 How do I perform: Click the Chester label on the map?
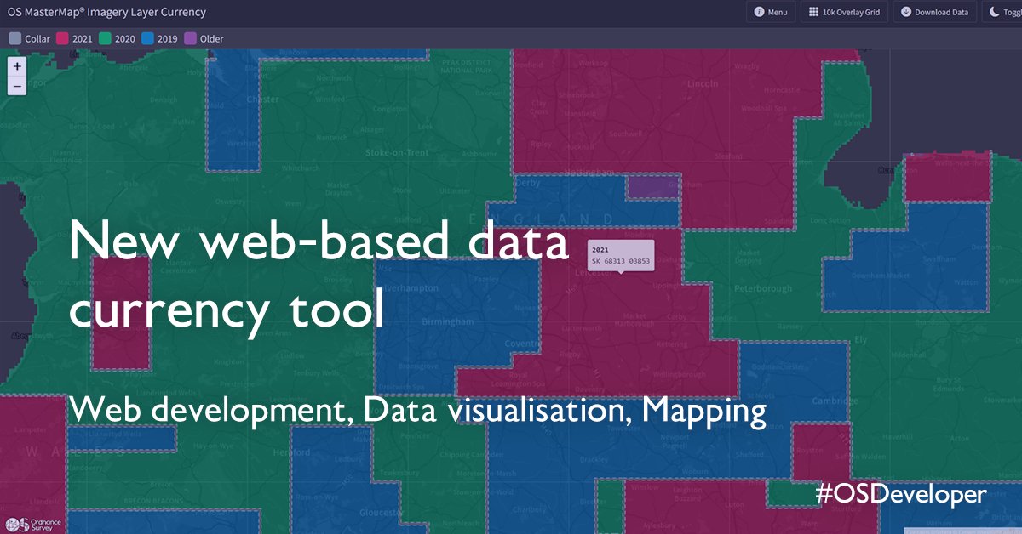click(262, 99)
